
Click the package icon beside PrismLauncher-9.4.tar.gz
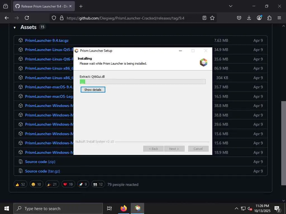tap(21, 40)
